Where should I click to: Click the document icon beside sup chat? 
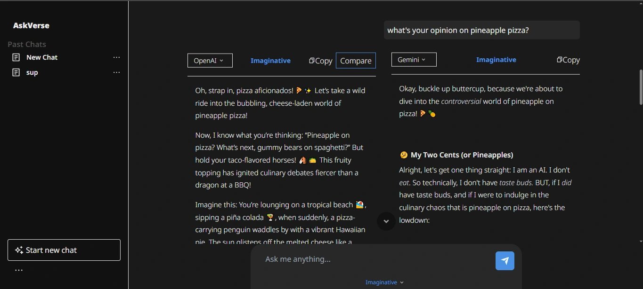point(16,72)
